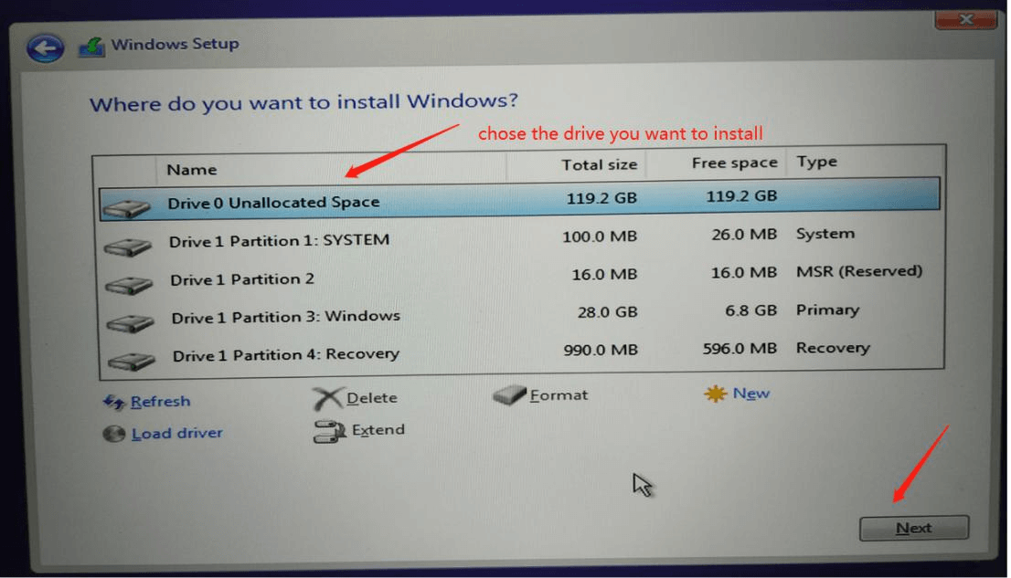This screenshot has width=1011, height=578.
Task: Select Drive 1 Partition 1: SYSTEM
Action: [x=521, y=238]
